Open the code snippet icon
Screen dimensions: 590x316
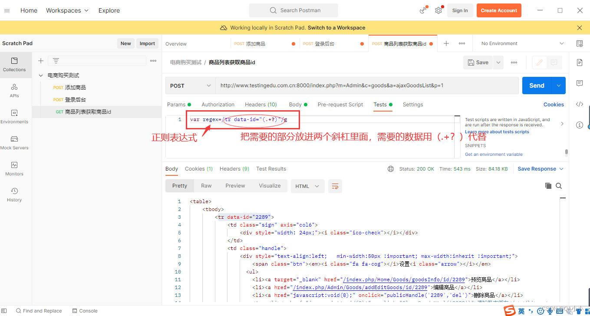click(580, 104)
